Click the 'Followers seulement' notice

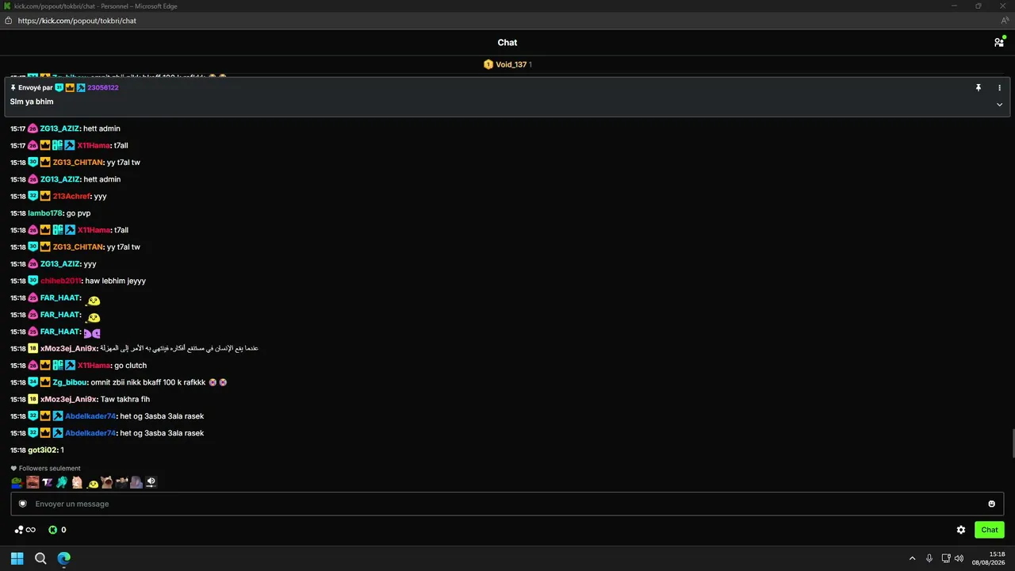tap(45, 469)
